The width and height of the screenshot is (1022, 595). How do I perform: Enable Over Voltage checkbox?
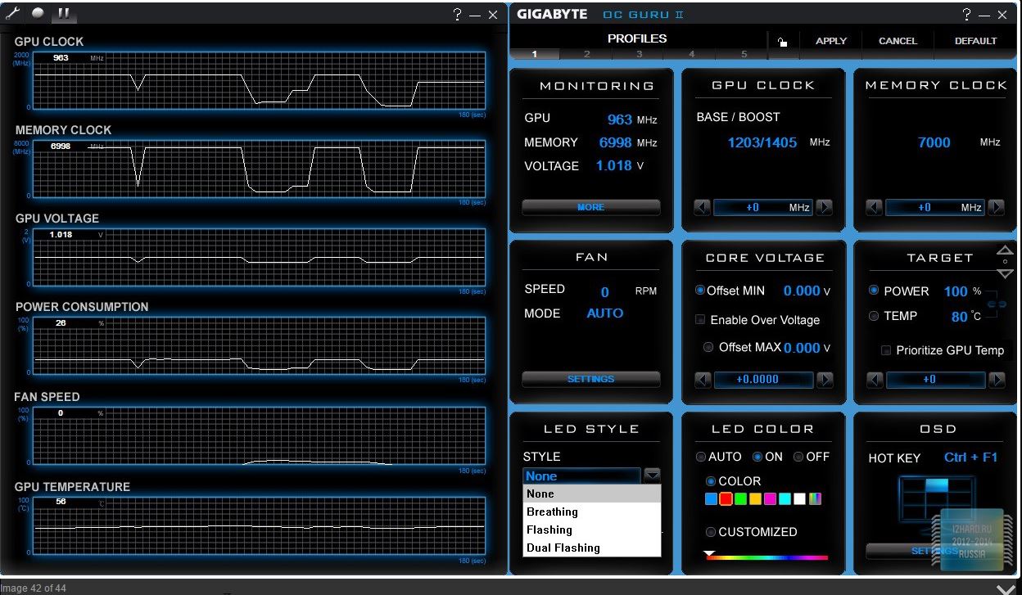click(700, 320)
